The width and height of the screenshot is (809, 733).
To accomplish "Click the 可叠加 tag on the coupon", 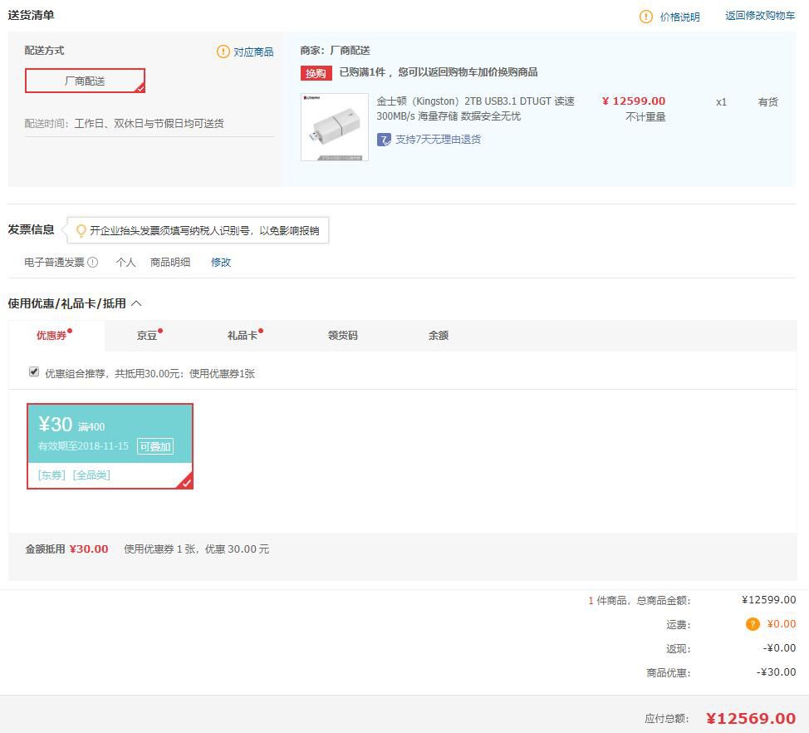I will [x=155, y=446].
